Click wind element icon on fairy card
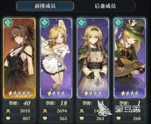Screen dimensions: 151x124 click(45, 22)
